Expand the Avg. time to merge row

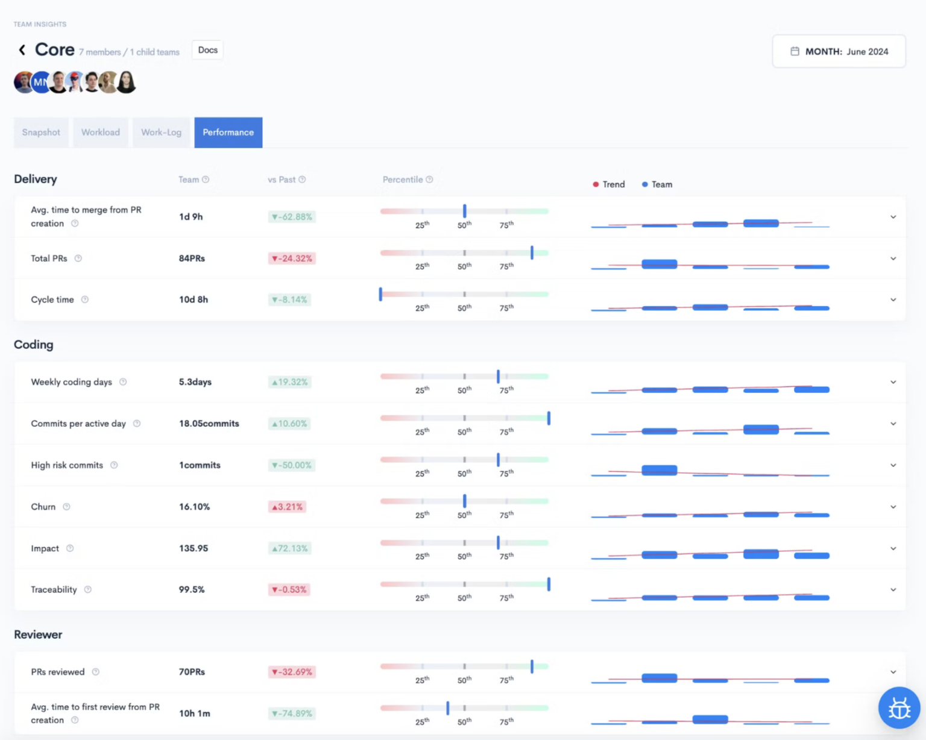click(893, 217)
